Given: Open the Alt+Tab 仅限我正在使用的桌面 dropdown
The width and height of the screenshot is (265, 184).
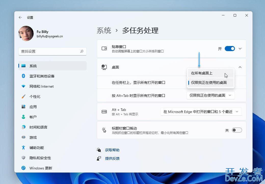Looking at the screenshot, I should click(x=210, y=95).
